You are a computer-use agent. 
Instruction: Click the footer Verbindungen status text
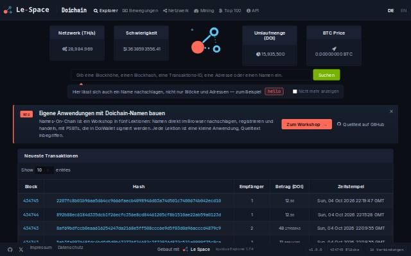click(387, 250)
